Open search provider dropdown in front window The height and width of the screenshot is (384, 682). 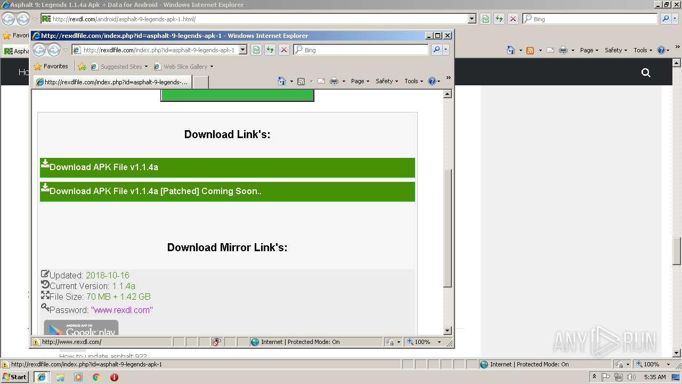[x=446, y=50]
